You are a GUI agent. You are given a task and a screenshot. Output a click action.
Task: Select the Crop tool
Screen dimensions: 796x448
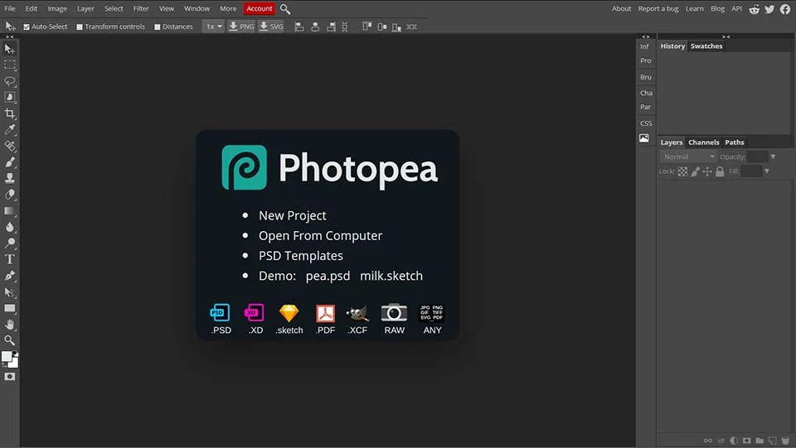10,113
